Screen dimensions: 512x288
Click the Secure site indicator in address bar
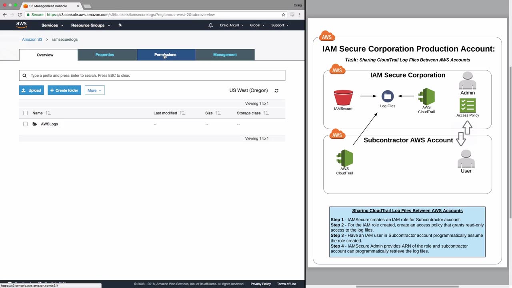coord(35,15)
